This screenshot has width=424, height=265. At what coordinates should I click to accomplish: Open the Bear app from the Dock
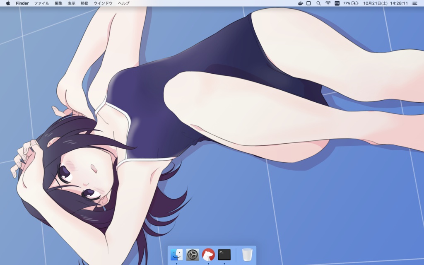[x=208, y=255]
